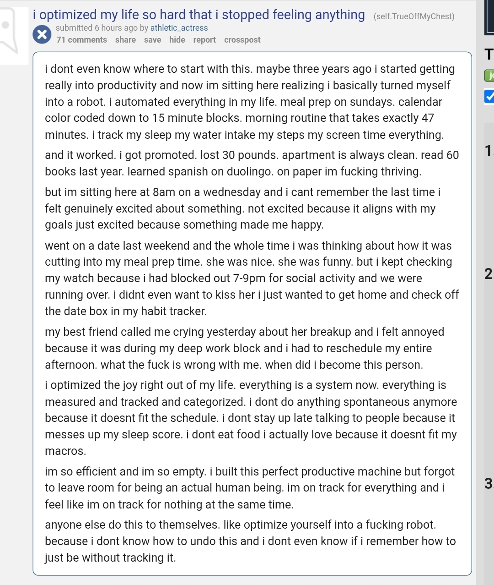Click the "6 hours ago" submission timestamp
Screen dimensions: 494x585
(x=116, y=28)
